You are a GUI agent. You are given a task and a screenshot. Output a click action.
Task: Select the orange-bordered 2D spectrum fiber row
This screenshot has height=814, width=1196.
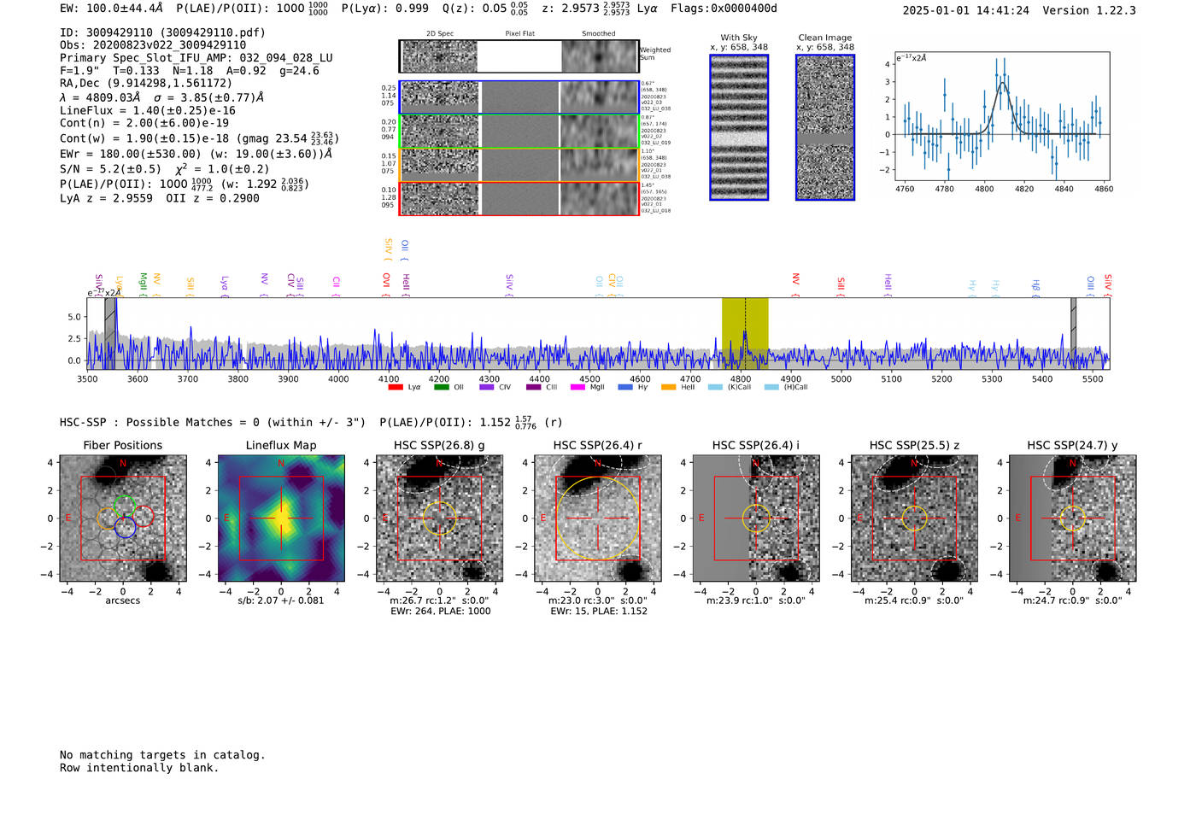[x=519, y=165]
